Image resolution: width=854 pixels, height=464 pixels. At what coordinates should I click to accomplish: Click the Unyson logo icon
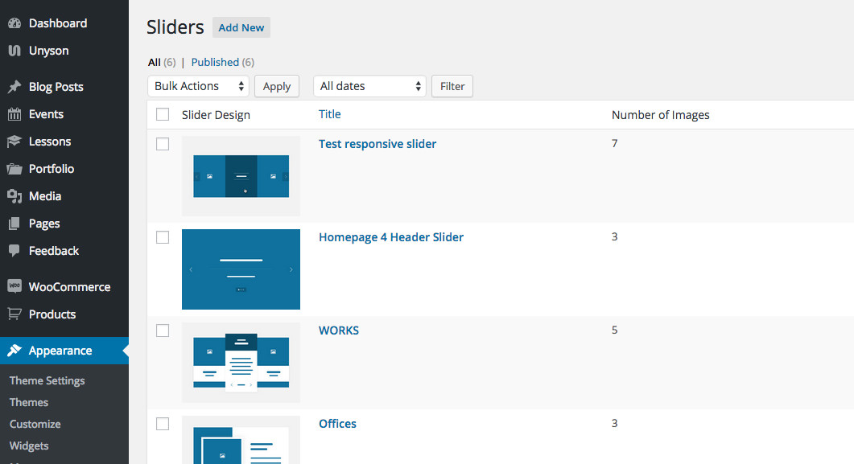(14, 51)
